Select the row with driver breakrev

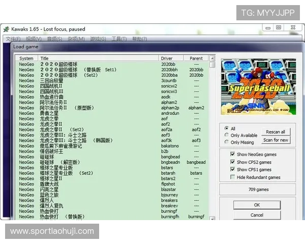[112, 206]
